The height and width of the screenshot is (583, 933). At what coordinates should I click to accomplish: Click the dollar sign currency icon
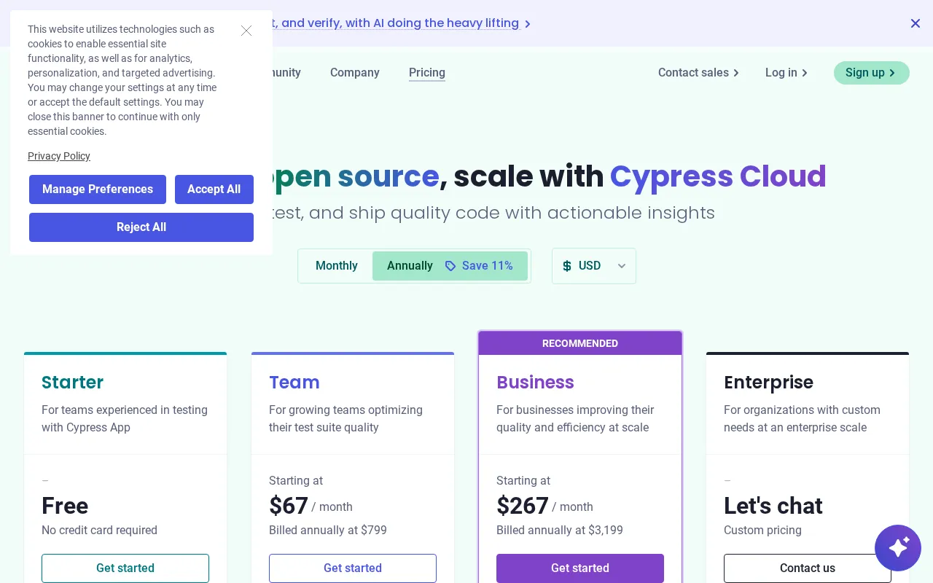click(x=567, y=266)
